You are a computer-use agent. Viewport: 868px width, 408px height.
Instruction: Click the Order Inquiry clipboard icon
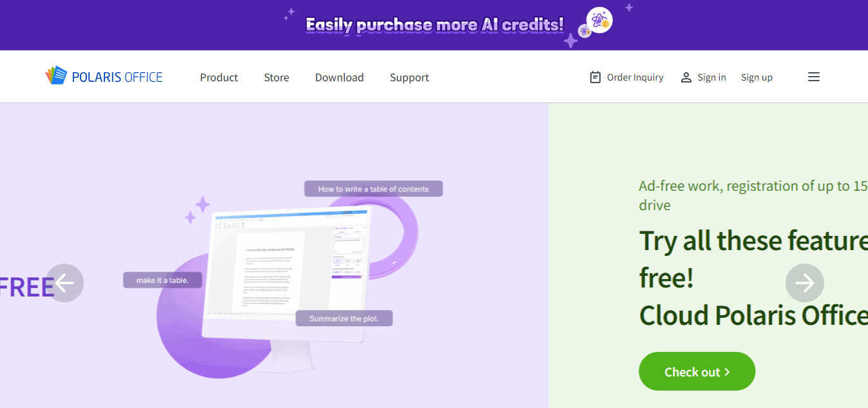click(595, 77)
